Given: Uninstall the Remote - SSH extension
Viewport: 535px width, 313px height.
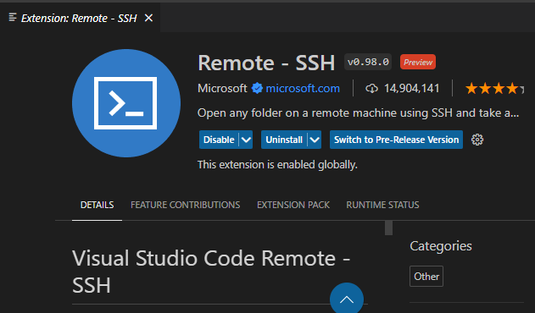Looking at the screenshot, I should [284, 140].
